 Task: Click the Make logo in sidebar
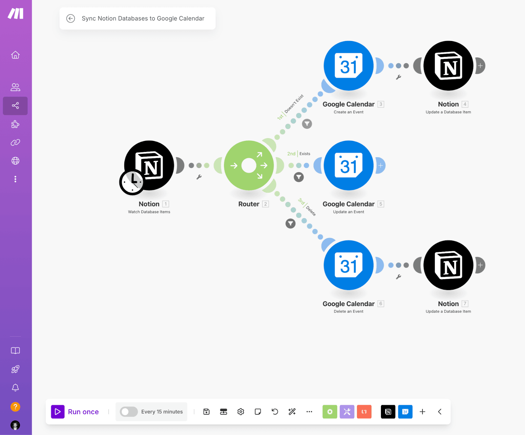pyautogui.click(x=16, y=13)
